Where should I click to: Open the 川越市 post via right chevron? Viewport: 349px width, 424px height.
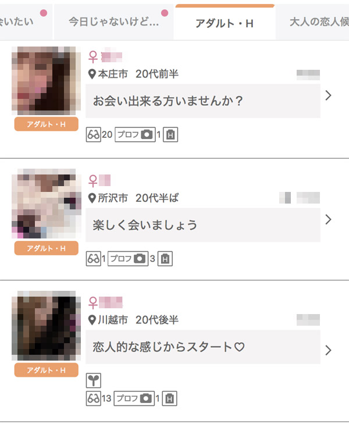[328, 350]
